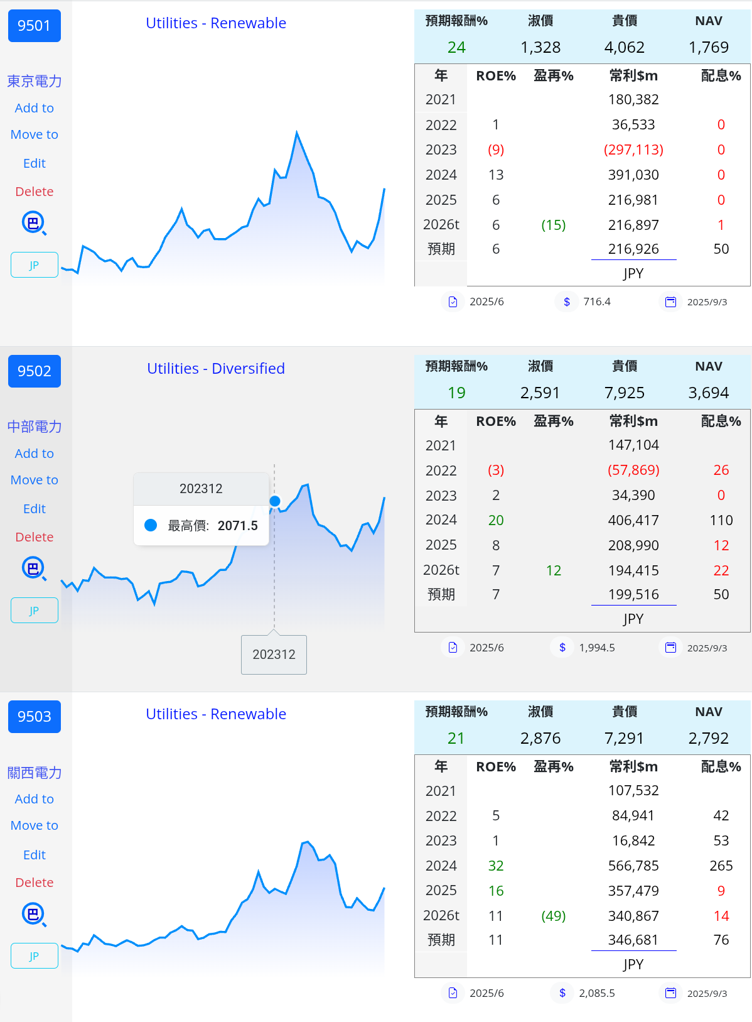
Task: Click the magnifier icon under 中部電力
Action: (x=34, y=568)
